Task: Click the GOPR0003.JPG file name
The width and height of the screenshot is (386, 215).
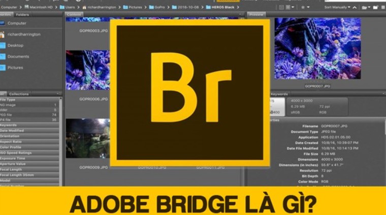Action: pyautogui.click(x=93, y=31)
